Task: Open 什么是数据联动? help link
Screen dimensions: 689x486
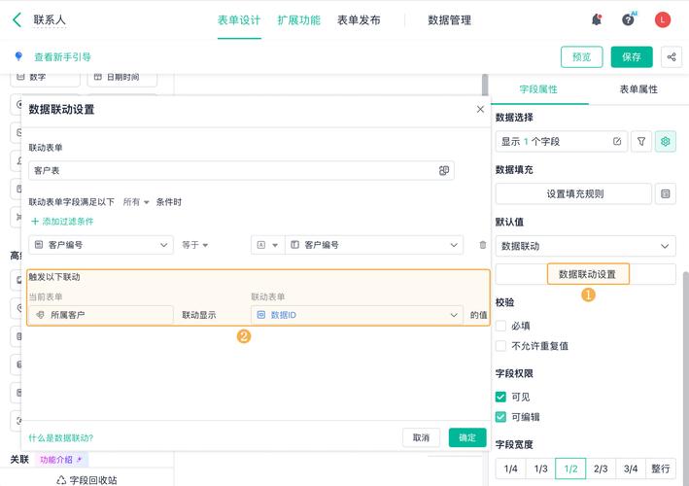Action: pyautogui.click(x=61, y=438)
